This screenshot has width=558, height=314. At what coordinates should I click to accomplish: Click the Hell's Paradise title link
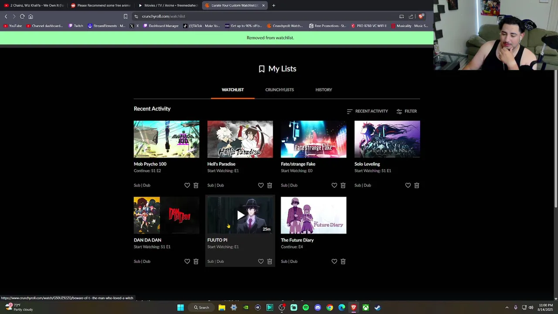(x=221, y=164)
